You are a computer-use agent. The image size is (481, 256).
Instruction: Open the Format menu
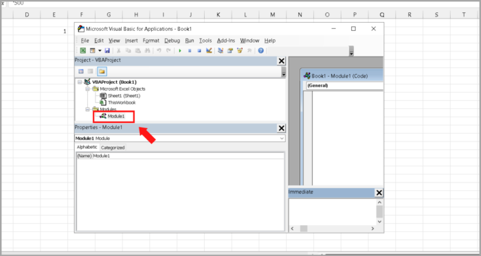(x=151, y=40)
